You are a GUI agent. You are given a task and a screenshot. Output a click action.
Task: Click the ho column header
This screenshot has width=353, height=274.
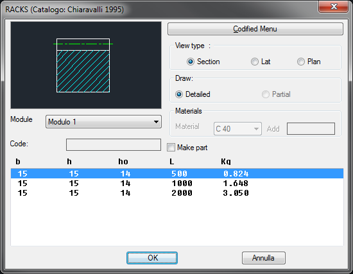(x=123, y=162)
